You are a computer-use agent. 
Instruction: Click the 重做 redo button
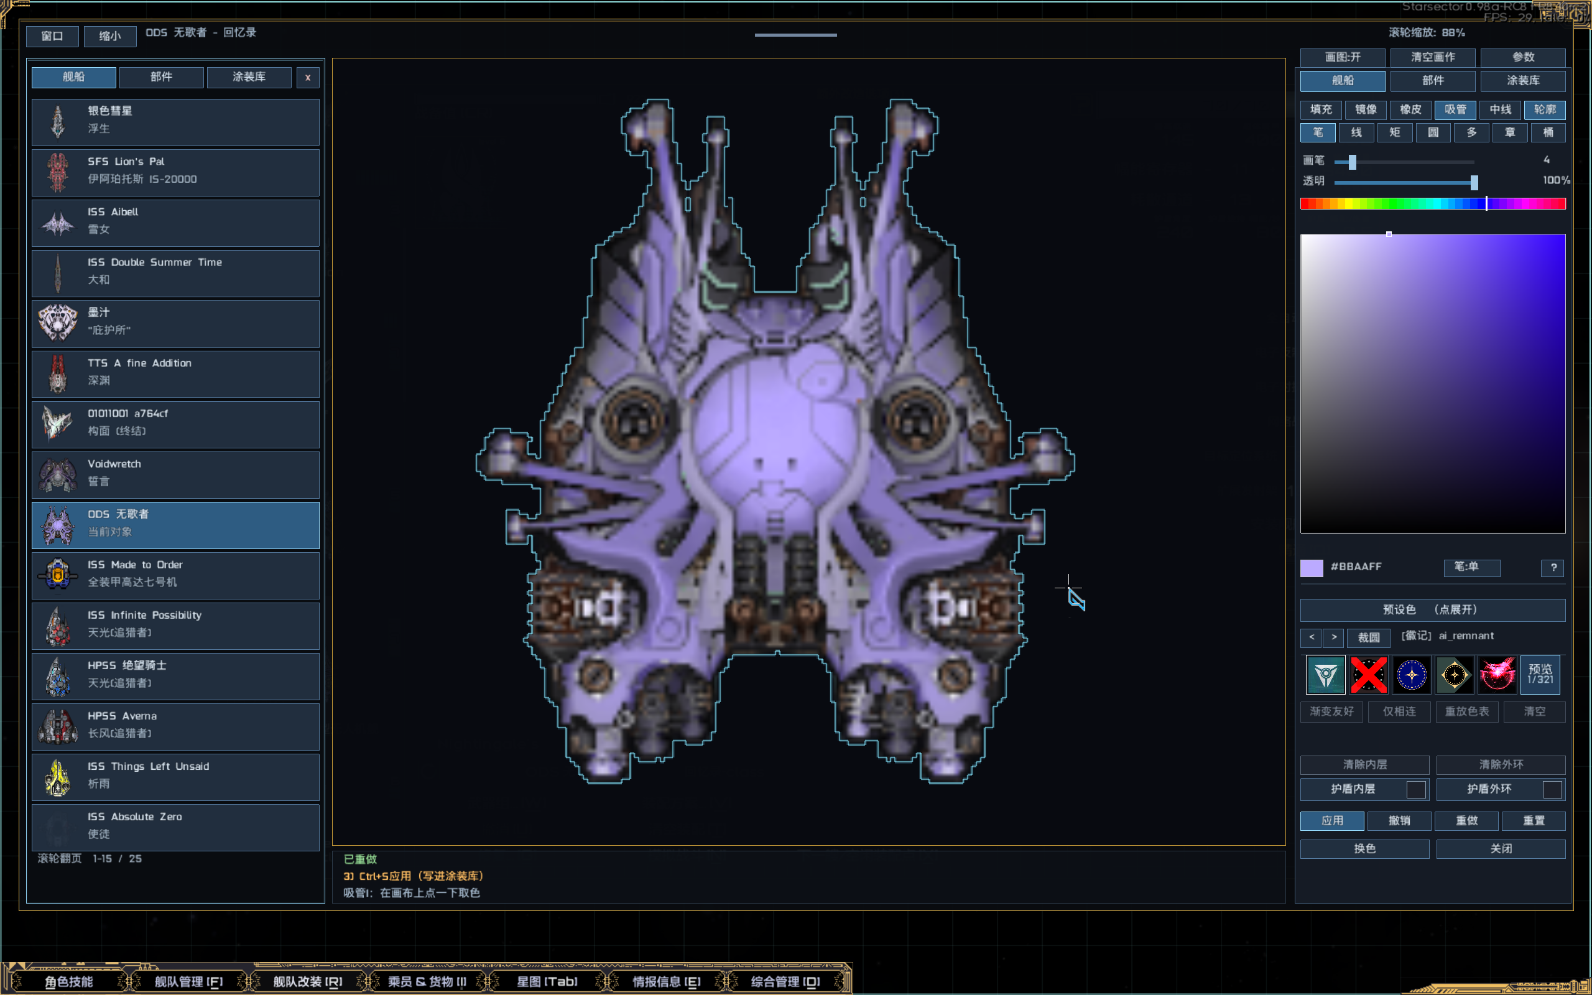[x=1466, y=821]
